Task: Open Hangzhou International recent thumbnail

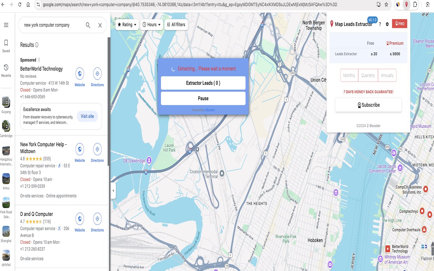Action: [x=6, y=156]
